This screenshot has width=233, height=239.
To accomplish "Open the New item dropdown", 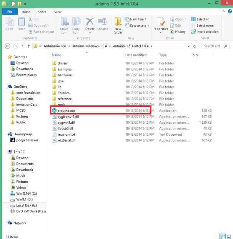I will (136, 19).
